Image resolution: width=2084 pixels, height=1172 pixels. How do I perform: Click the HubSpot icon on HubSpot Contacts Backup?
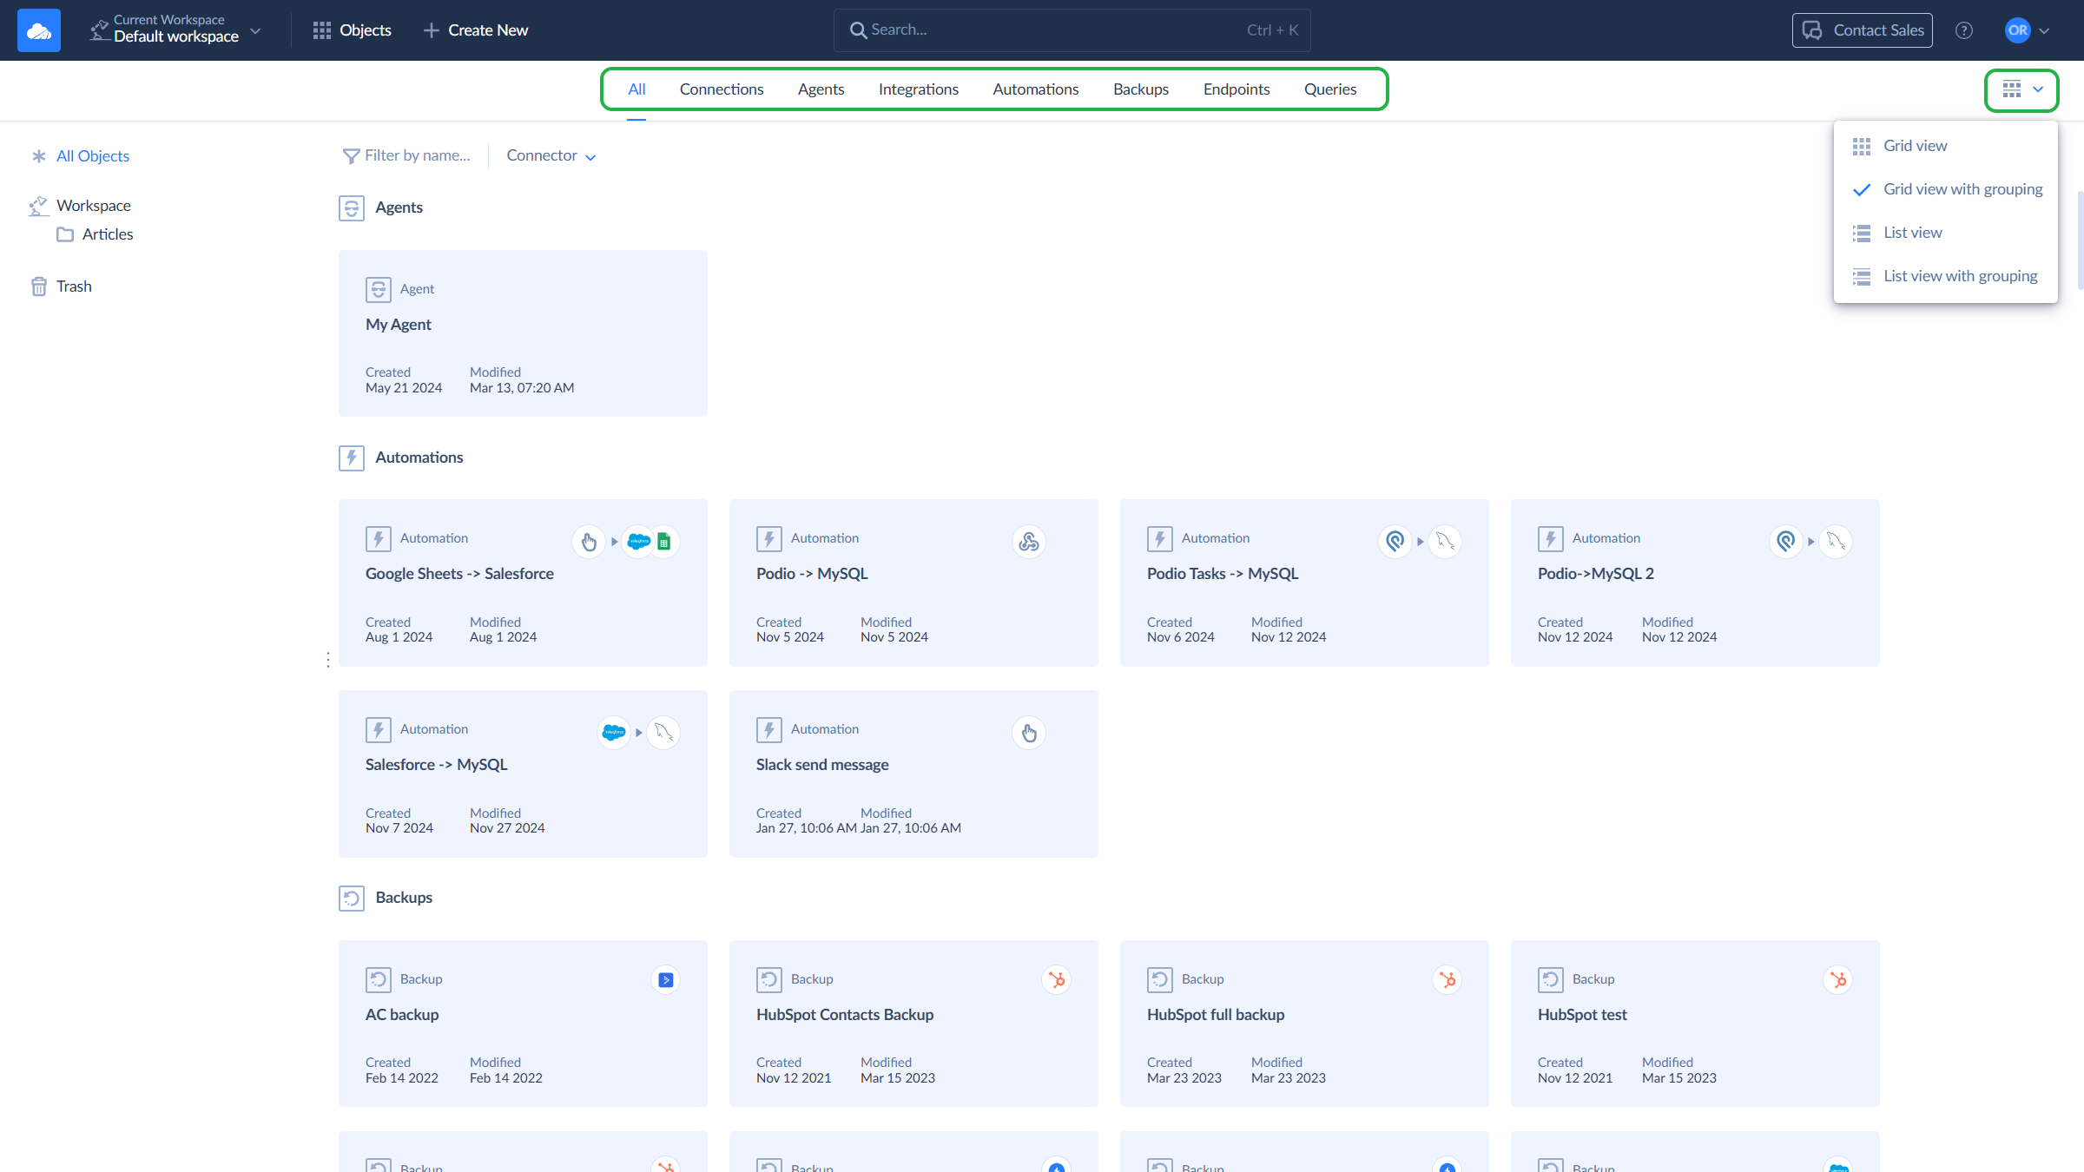tap(1056, 980)
